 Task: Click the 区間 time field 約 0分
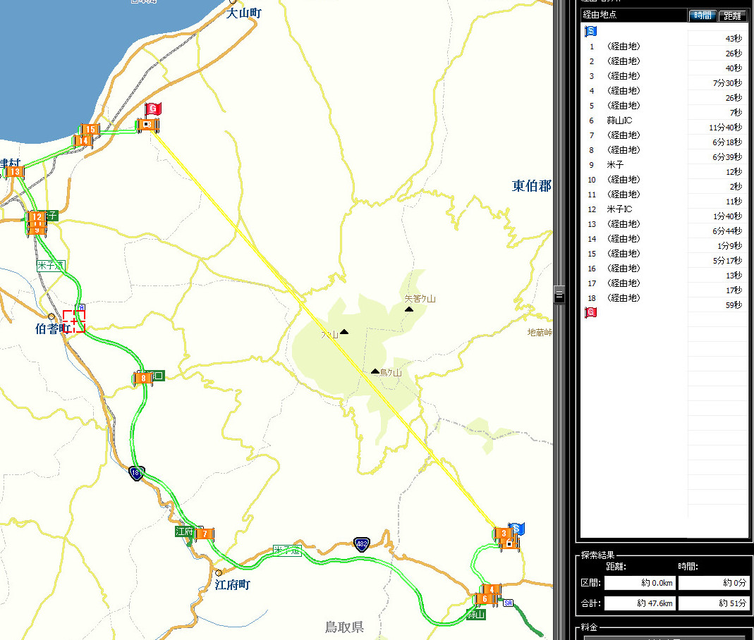pos(714,583)
